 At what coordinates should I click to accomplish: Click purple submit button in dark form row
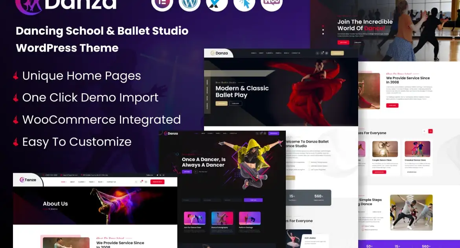tap(253, 200)
